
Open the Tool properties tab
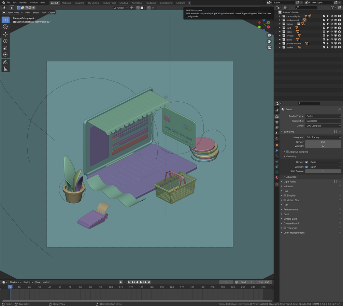(x=277, y=110)
